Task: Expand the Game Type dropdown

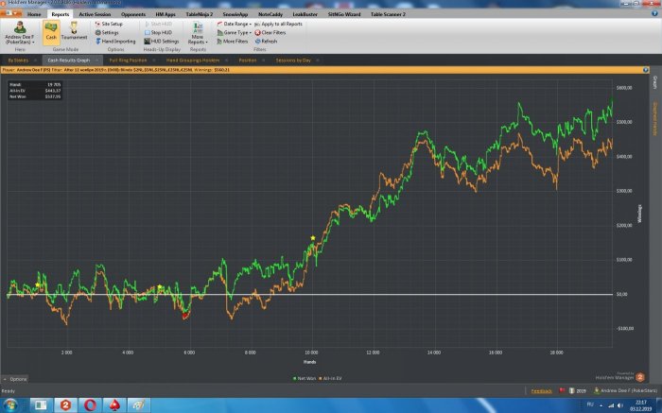Action: coord(236,32)
